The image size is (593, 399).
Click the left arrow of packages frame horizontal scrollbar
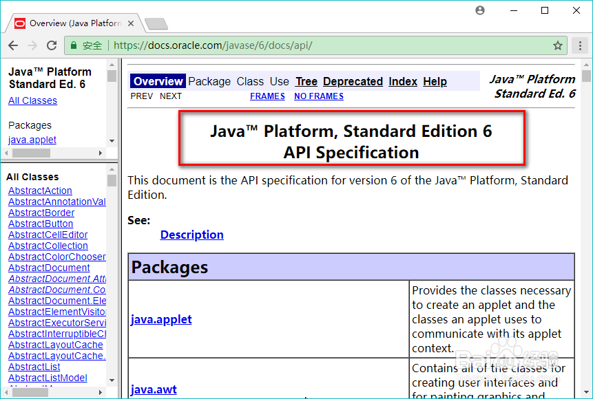pyautogui.click(x=6, y=153)
